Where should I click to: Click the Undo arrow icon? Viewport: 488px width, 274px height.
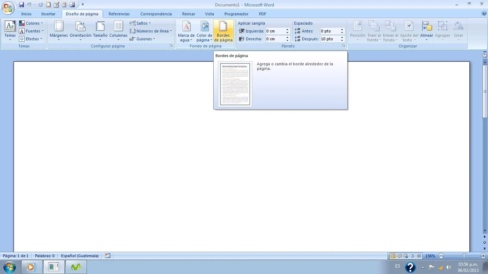coord(29,5)
